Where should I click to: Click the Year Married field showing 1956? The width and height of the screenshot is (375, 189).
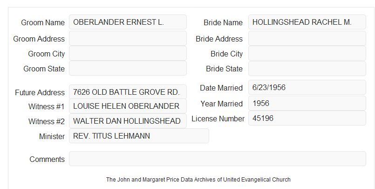click(x=307, y=103)
